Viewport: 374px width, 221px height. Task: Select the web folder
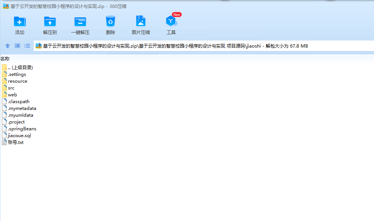[x=9, y=95]
